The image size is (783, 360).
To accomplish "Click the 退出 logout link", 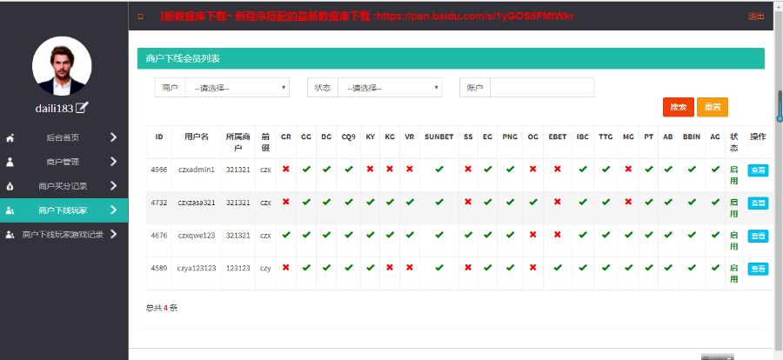I will pyautogui.click(x=755, y=17).
